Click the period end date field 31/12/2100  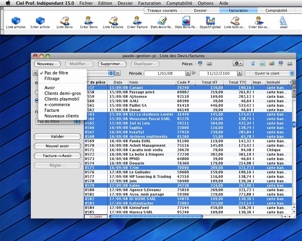218,73
